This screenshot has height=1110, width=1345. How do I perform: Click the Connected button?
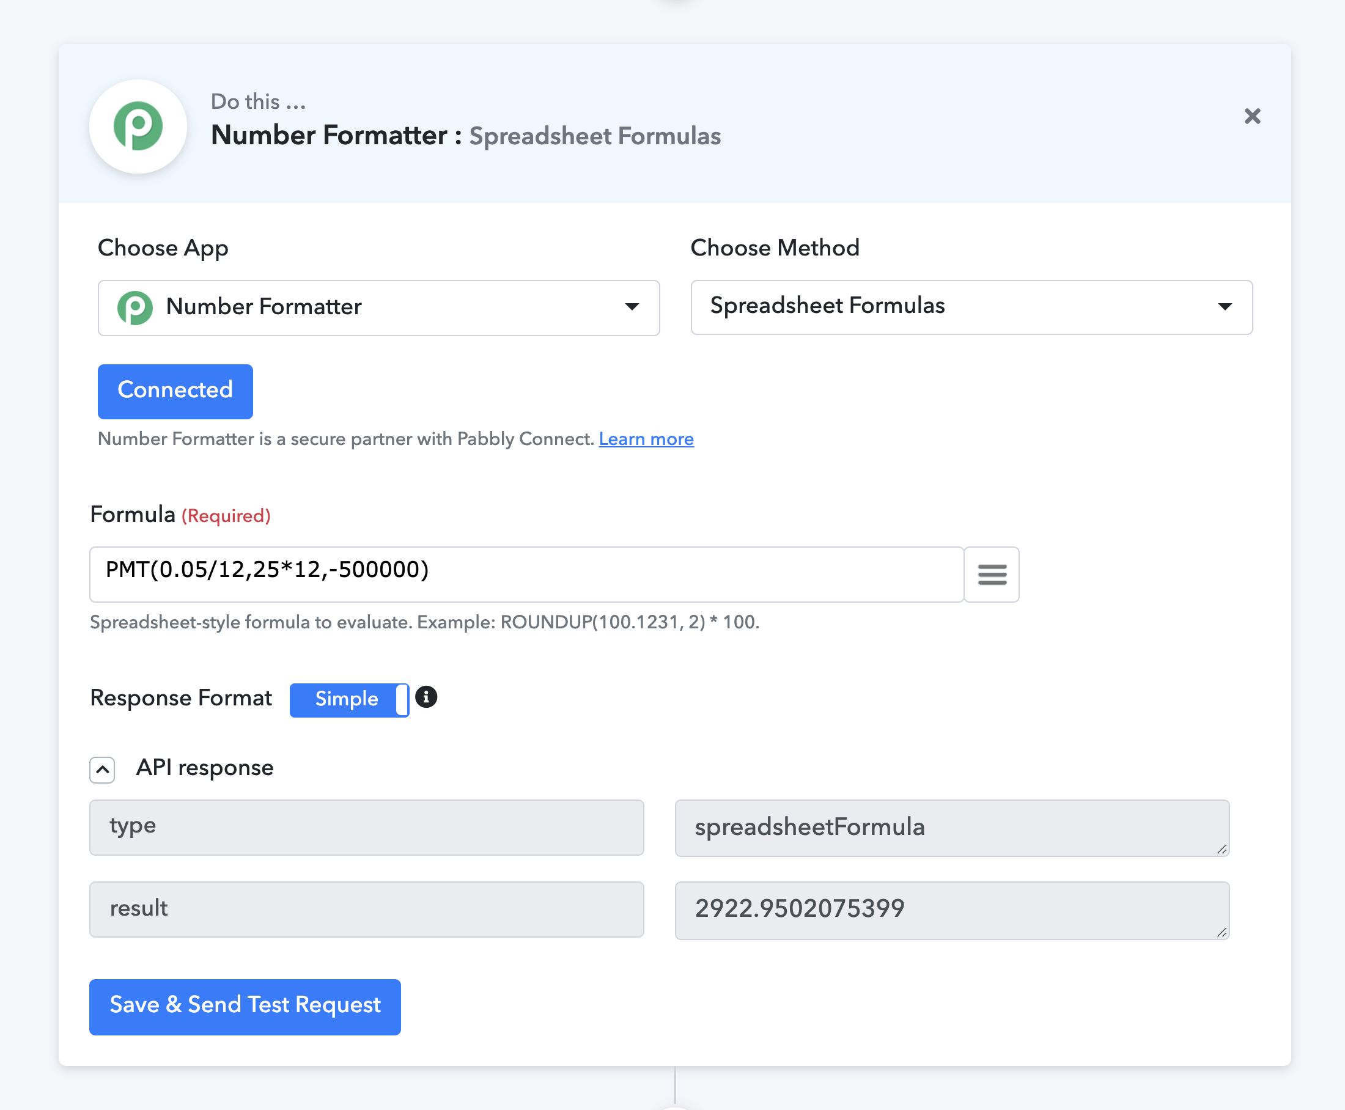[x=175, y=391]
